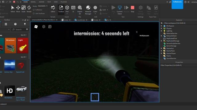Choose the Select tool
197x110 pixels.
[13, 9]
